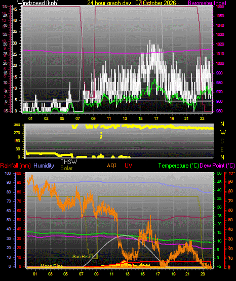
Task: Select the 'Solar' legend label
Action: [66, 168]
